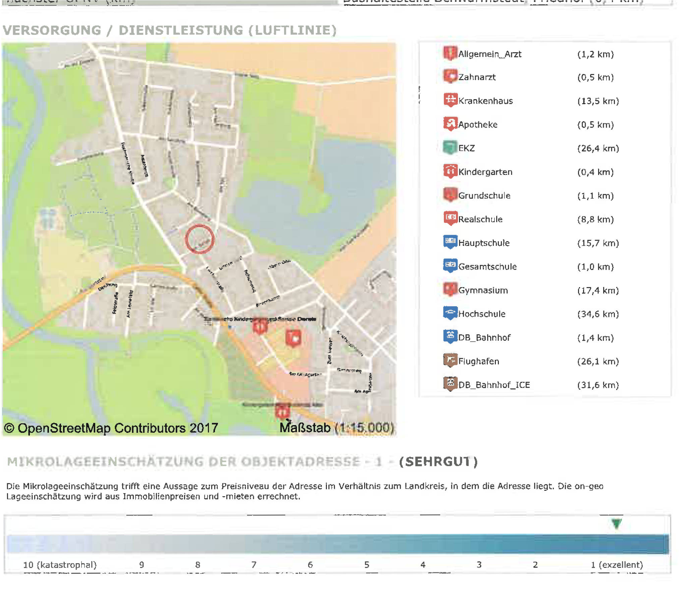
Task: Click the Grundschule legend icon
Action: click(x=450, y=195)
